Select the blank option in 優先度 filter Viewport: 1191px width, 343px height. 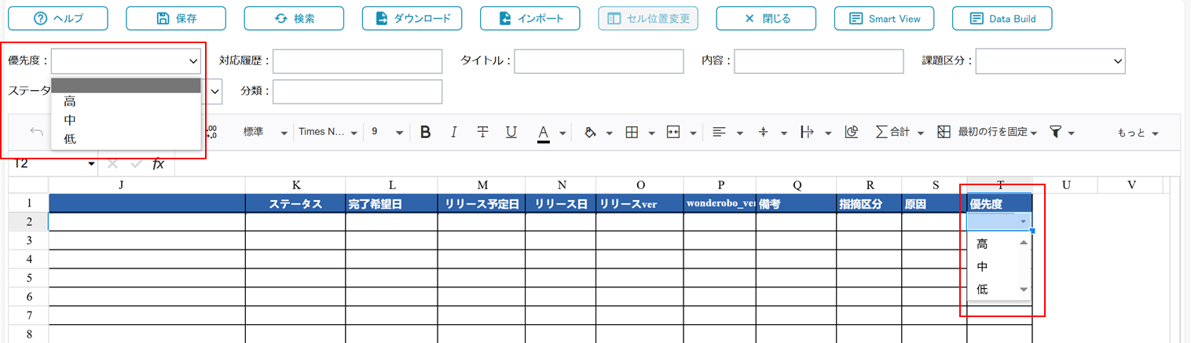click(x=126, y=85)
